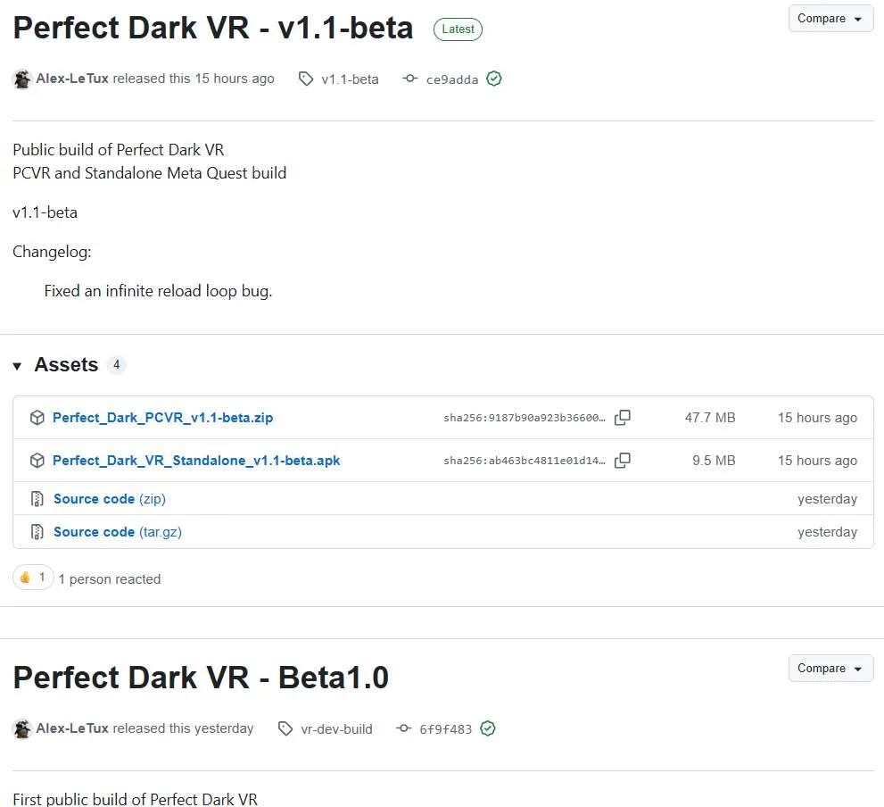Viewport: 884px width, 807px height.
Task: Click the verified badge next to 6f9f483
Action: [488, 728]
